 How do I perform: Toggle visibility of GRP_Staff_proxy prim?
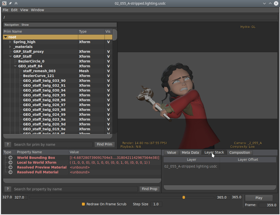click(x=108, y=51)
